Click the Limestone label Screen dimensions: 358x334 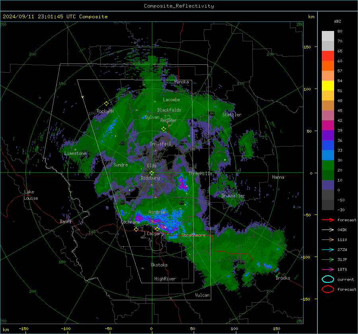click(x=75, y=153)
